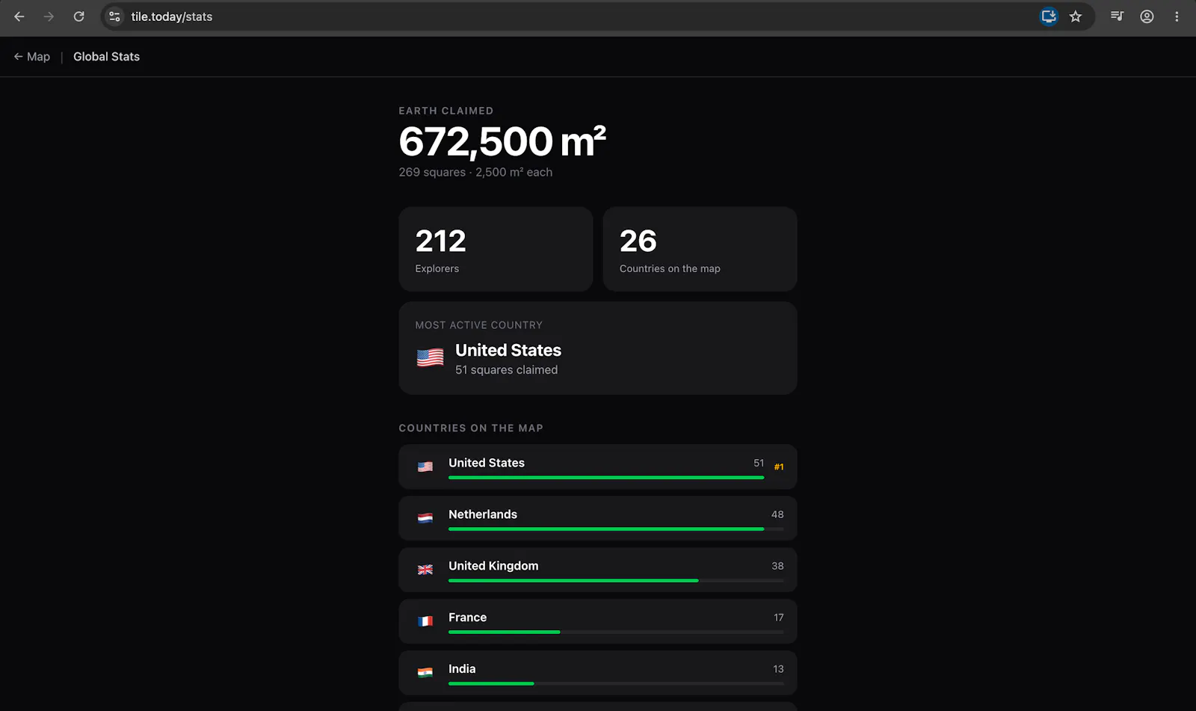Reload the tile.today page
The image size is (1196, 711).
coord(78,16)
